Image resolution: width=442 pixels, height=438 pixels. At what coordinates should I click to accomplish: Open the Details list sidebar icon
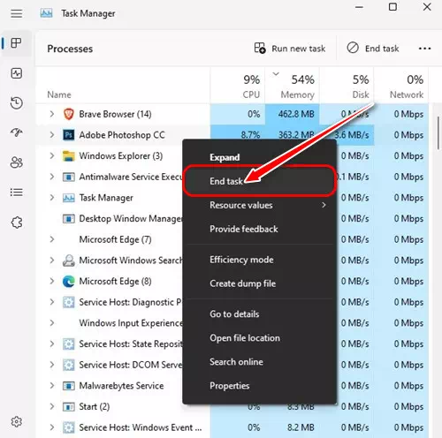click(17, 193)
